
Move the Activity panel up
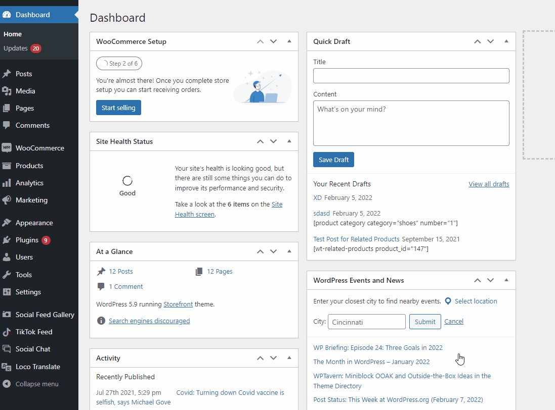point(261,358)
